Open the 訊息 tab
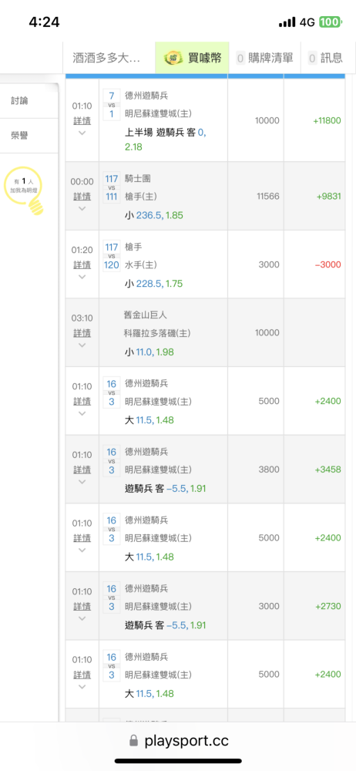The width and height of the screenshot is (356, 771). [325, 58]
